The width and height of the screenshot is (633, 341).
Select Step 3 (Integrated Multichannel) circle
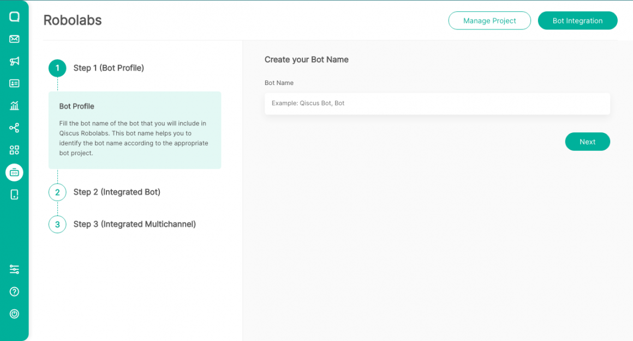pyautogui.click(x=57, y=224)
